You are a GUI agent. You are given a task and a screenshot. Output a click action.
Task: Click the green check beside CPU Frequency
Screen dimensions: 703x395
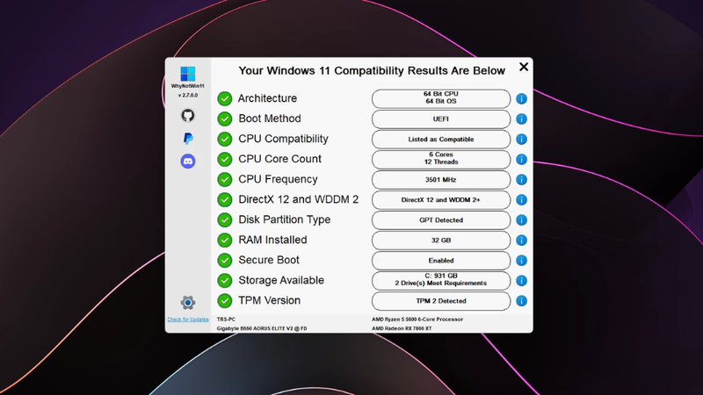[x=225, y=179]
